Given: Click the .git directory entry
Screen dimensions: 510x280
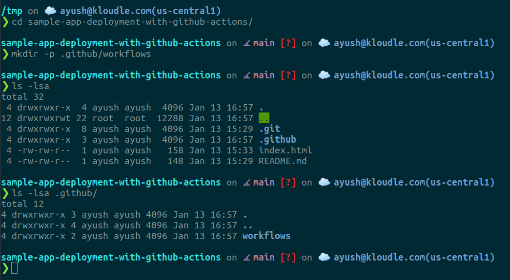Looking at the screenshot, I should point(269,129).
